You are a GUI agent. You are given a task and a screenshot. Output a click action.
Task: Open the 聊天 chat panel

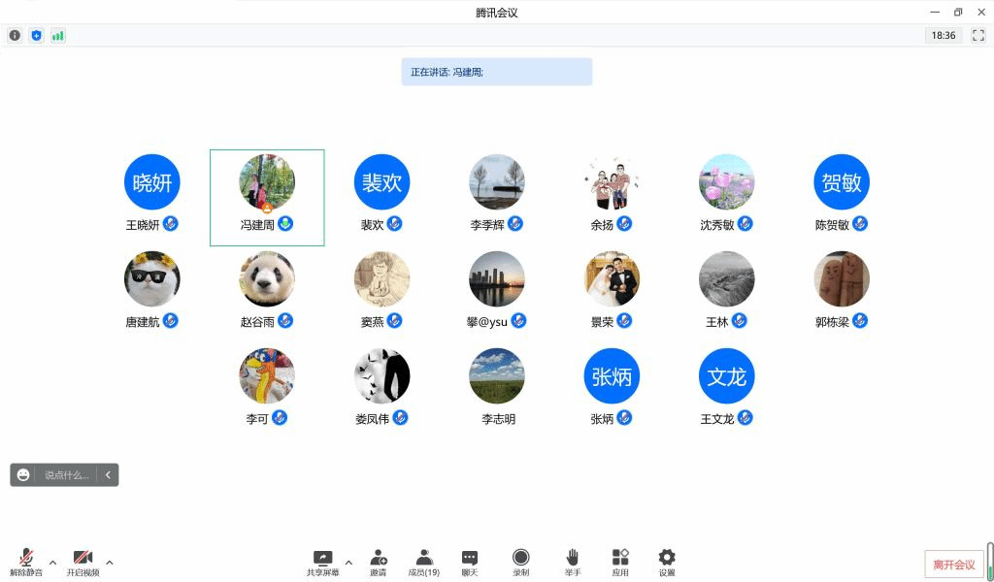coord(470,561)
